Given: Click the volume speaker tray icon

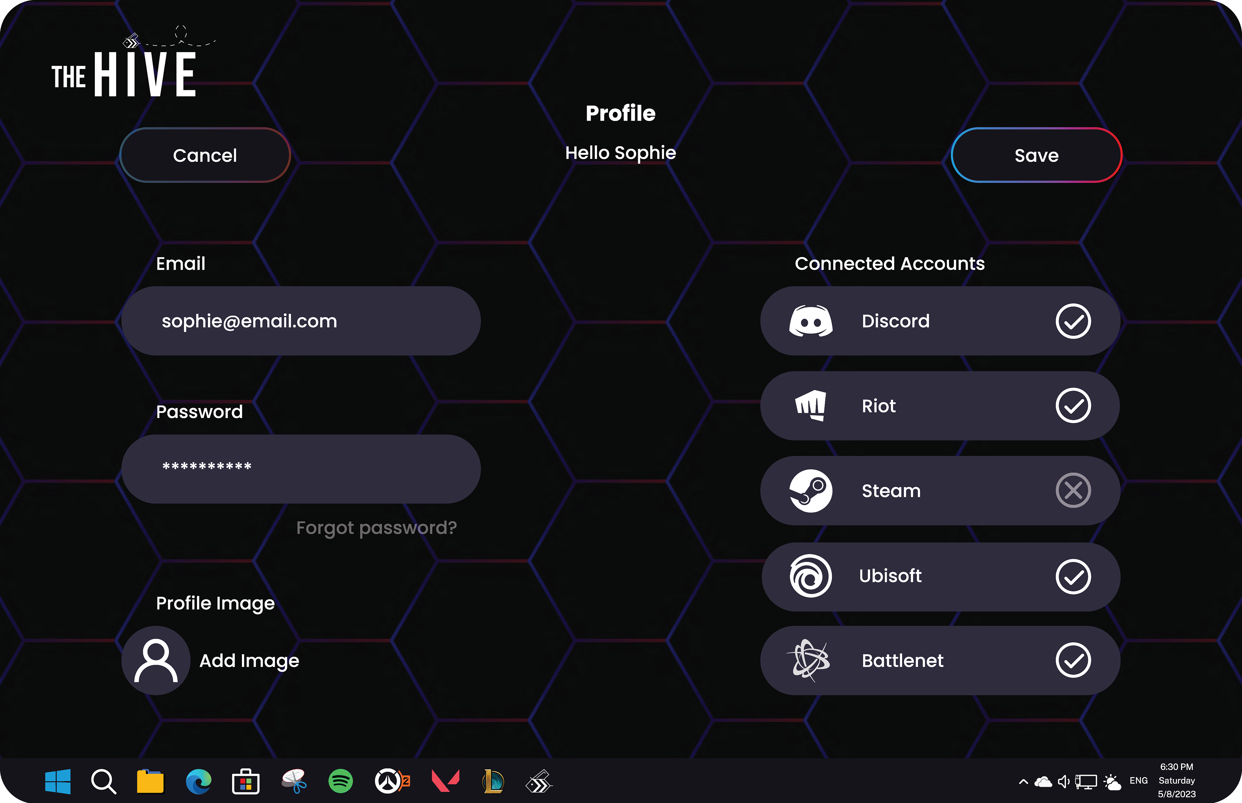Looking at the screenshot, I should [x=1064, y=782].
